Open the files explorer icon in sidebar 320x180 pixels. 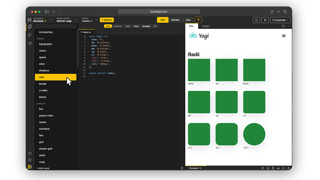click(x=30, y=26)
